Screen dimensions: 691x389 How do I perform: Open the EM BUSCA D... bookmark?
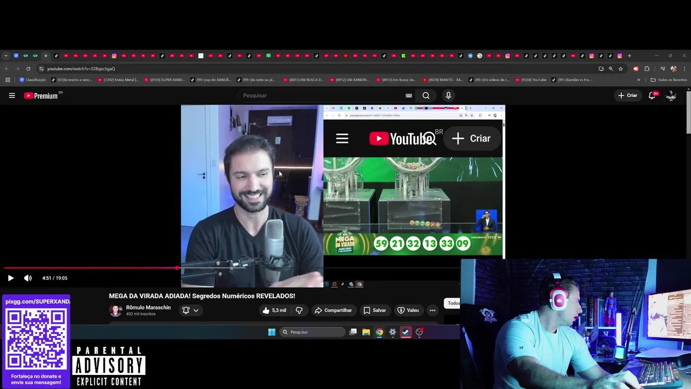pyautogui.click(x=303, y=80)
